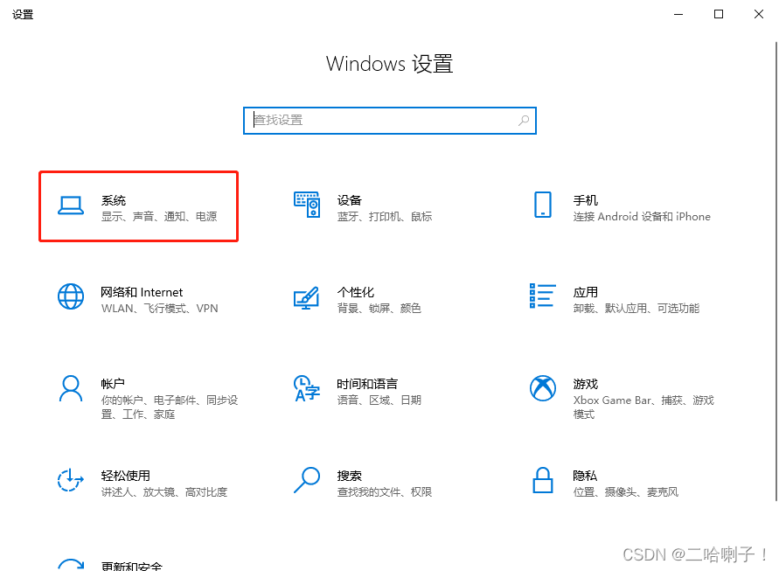Open the 游戏 Xbox icon
This screenshot has height=571, width=779.
click(543, 388)
